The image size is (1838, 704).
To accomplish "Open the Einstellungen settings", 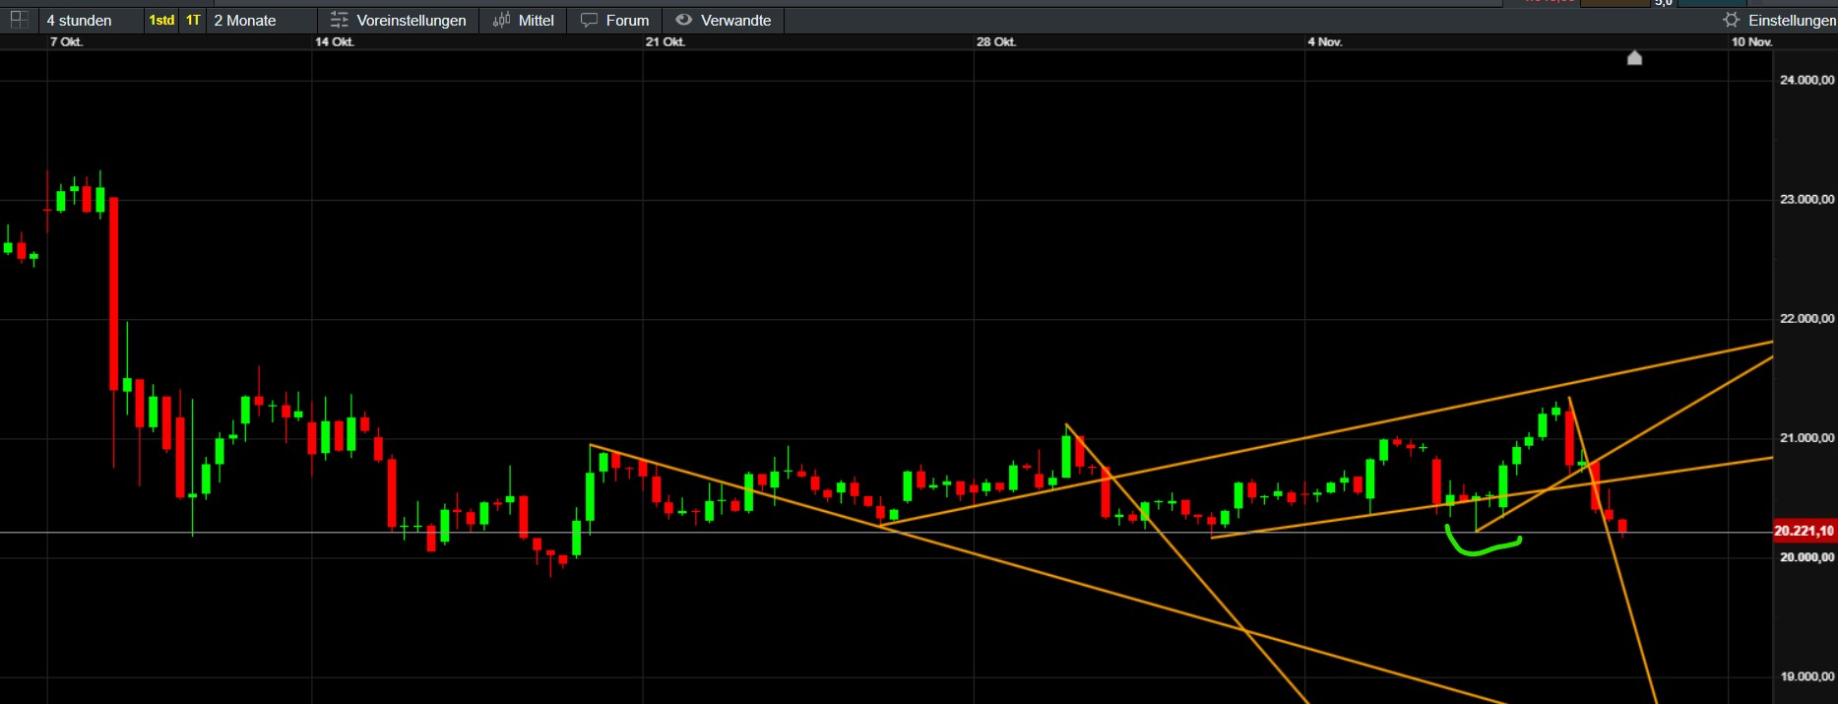I will [1779, 20].
